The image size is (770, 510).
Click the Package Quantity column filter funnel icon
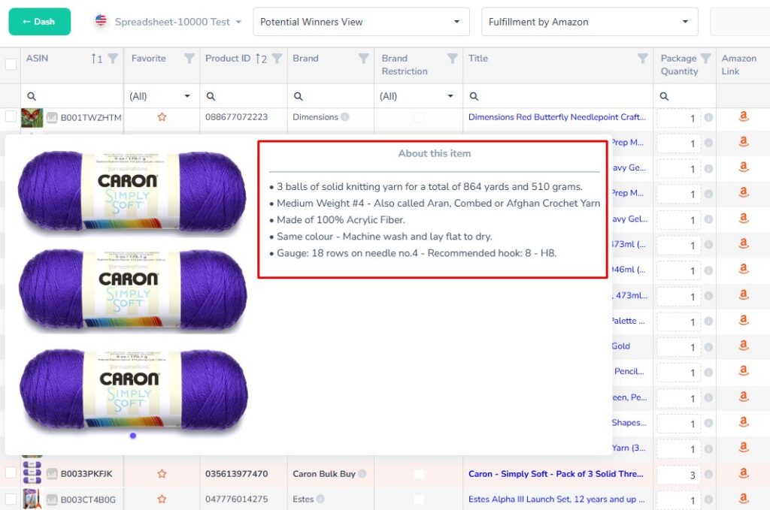click(705, 58)
